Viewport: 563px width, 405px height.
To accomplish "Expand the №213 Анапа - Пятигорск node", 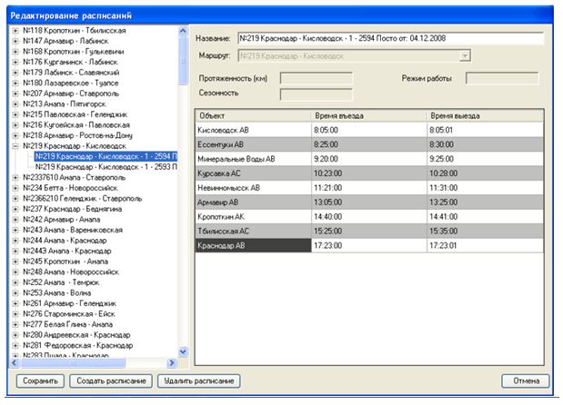I will [15, 104].
